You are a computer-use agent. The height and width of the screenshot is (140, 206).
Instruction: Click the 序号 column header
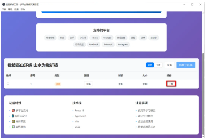(33, 76)
